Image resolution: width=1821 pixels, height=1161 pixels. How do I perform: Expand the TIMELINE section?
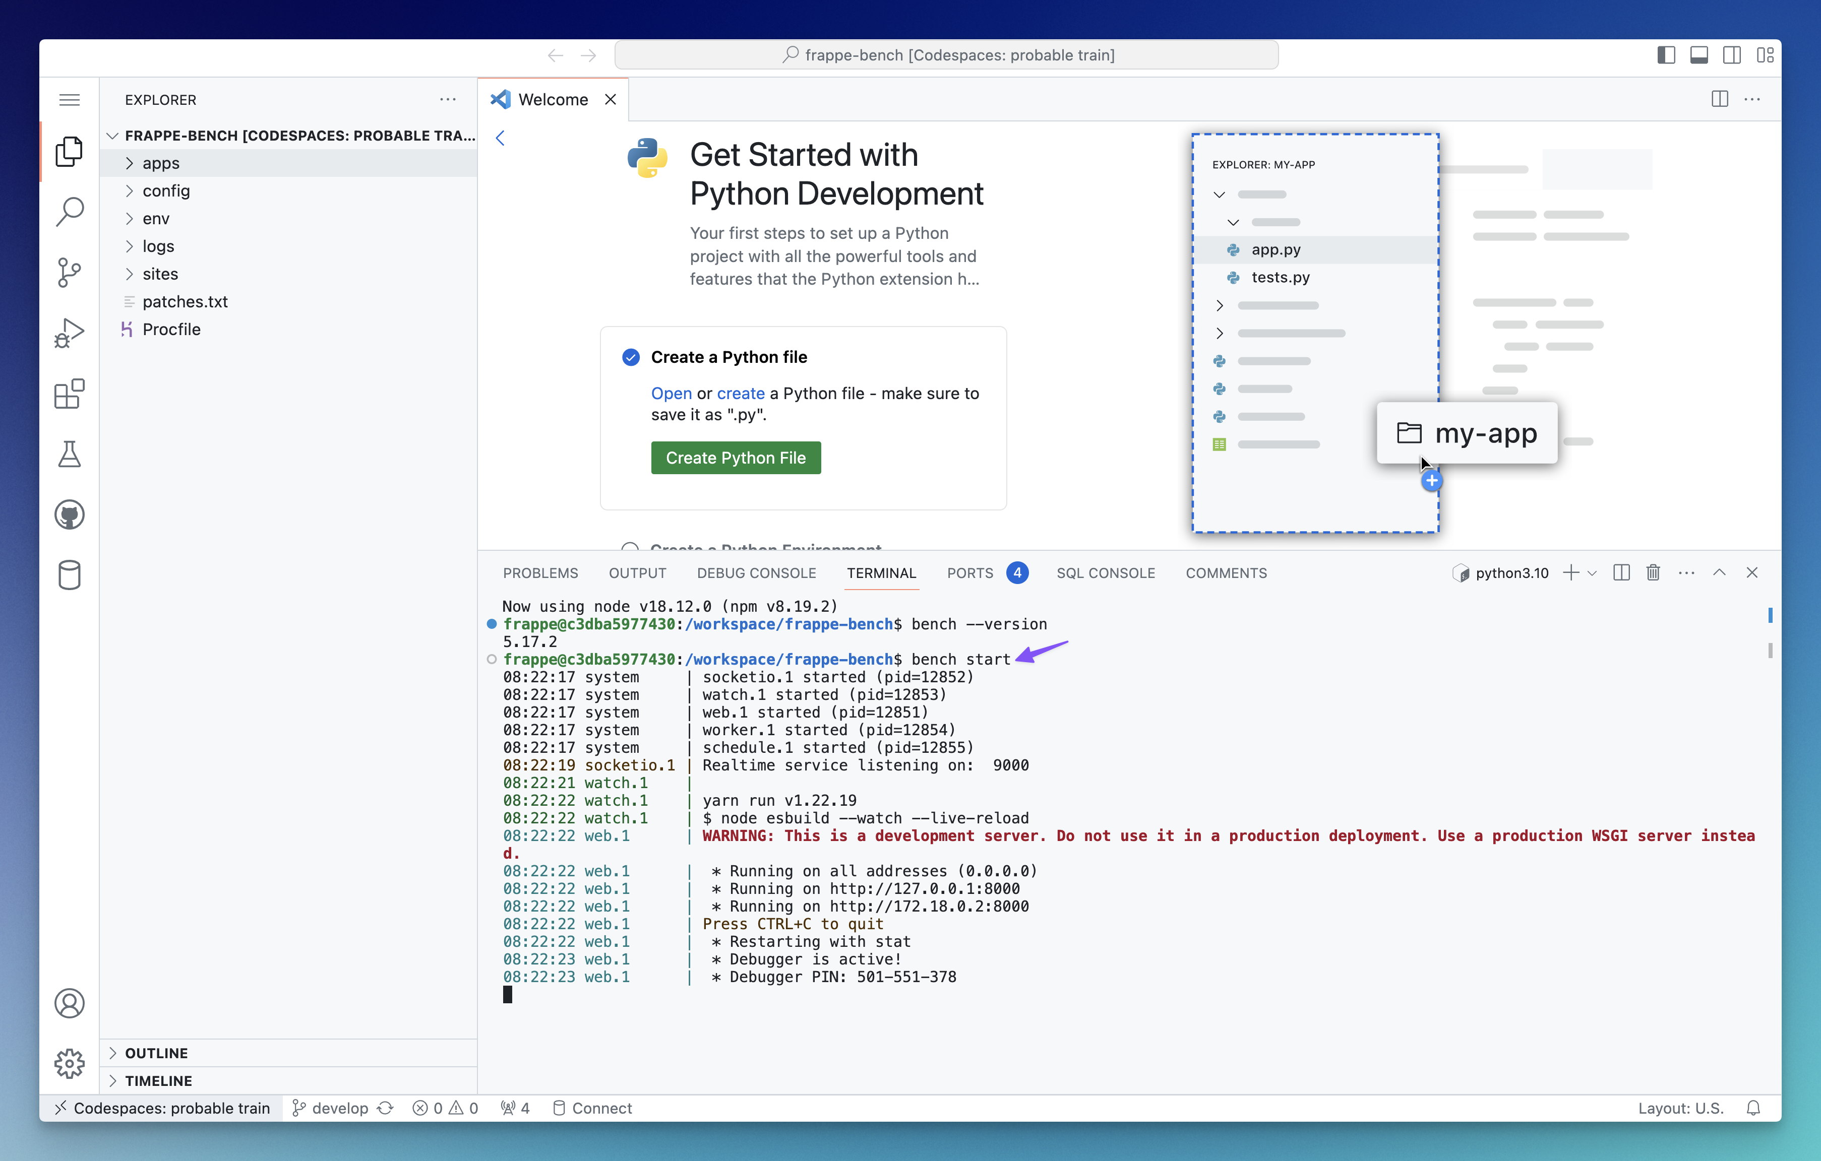click(x=288, y=1081)
